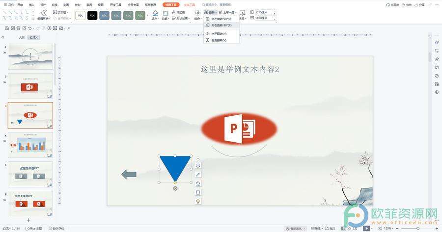
Task: Click the Text Box (文本框) tool
Action: [60, 12]
